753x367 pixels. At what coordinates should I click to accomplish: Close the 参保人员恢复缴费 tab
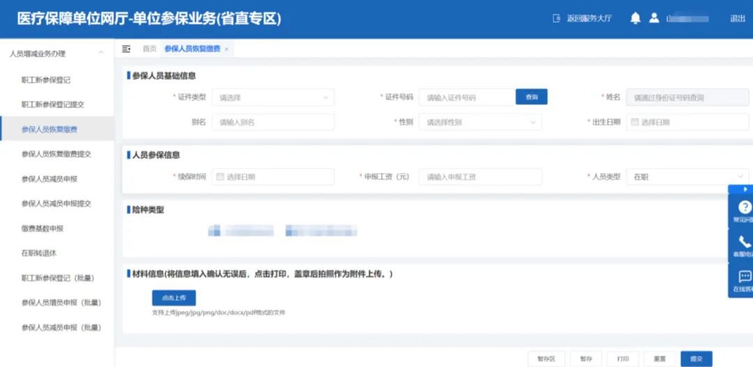tap(227, 49)
